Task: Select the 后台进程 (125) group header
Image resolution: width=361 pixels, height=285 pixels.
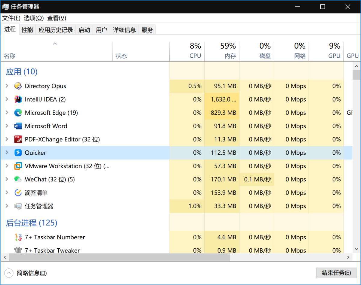Action: point(32,223)
